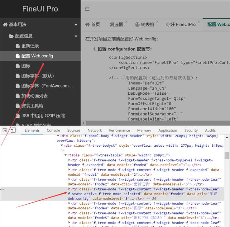This screenshot has width=230, height=227.
Task: Expand the fnode0 tr node
Action: (69, 160)
